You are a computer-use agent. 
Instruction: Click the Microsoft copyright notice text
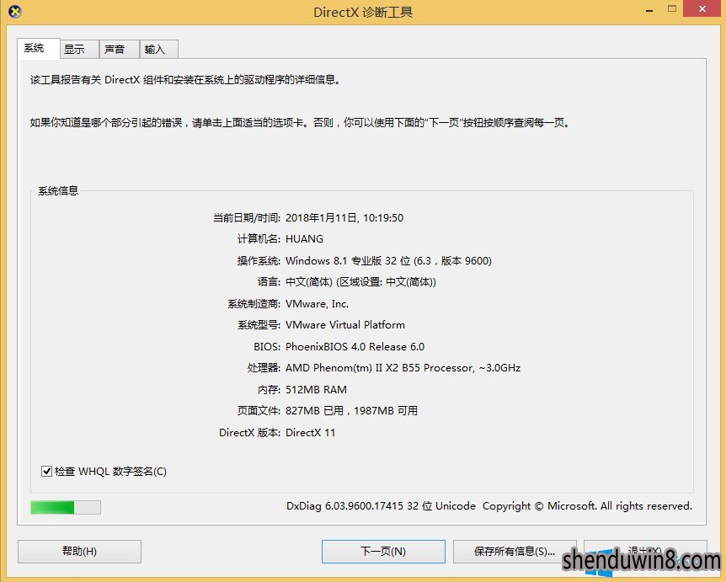click(x=588, y=506)
